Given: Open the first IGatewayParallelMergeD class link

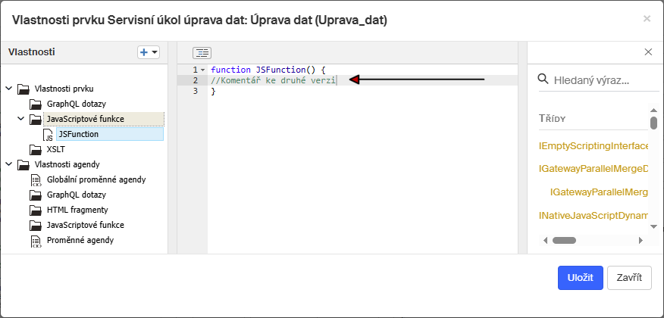Looking at the screenshot, I should click(x=594, y=169).
